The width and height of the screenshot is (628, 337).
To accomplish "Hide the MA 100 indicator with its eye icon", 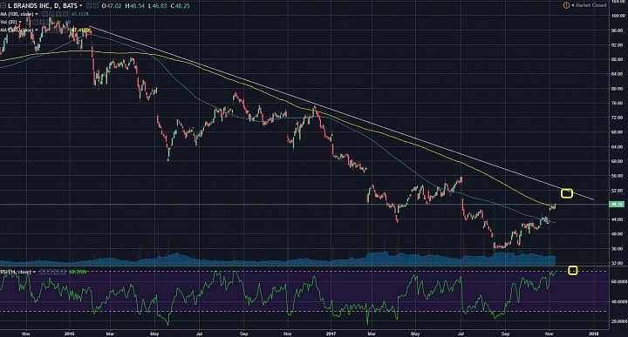I will coord(44,14).
